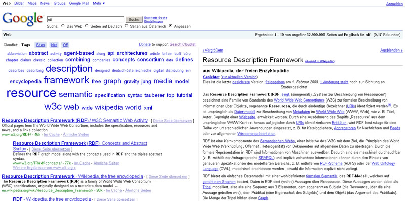This screenshot has width=405, height=201.
Task: Select 'Seiten auf Deutsch' radio option
Action: pyautogui.click(x=87, y=26)
